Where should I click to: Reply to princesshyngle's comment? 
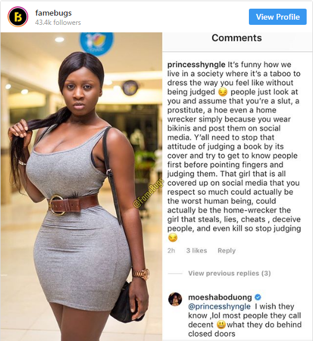pos(226,250)
